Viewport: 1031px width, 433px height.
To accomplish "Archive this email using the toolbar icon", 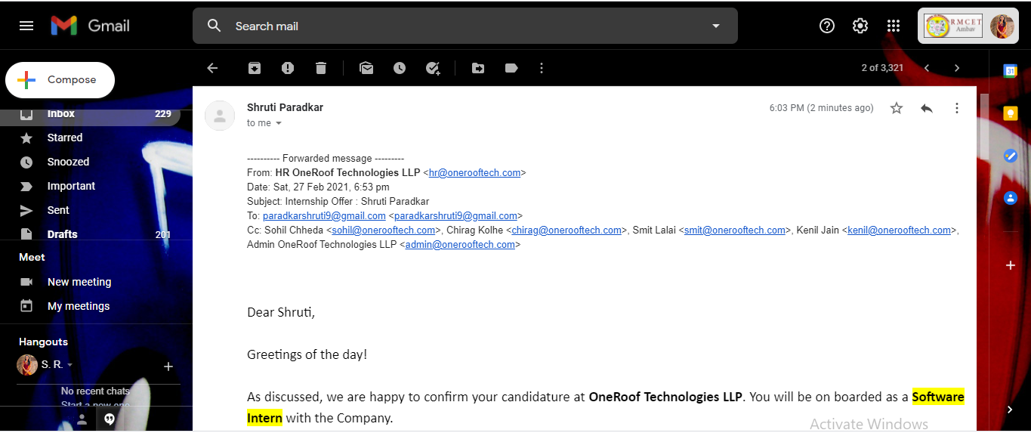I will coord(255,68).
